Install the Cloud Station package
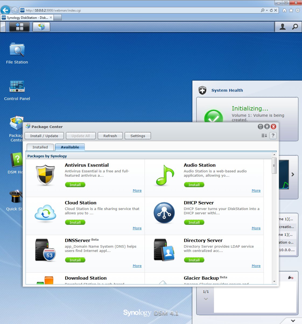 coord(75,222)
